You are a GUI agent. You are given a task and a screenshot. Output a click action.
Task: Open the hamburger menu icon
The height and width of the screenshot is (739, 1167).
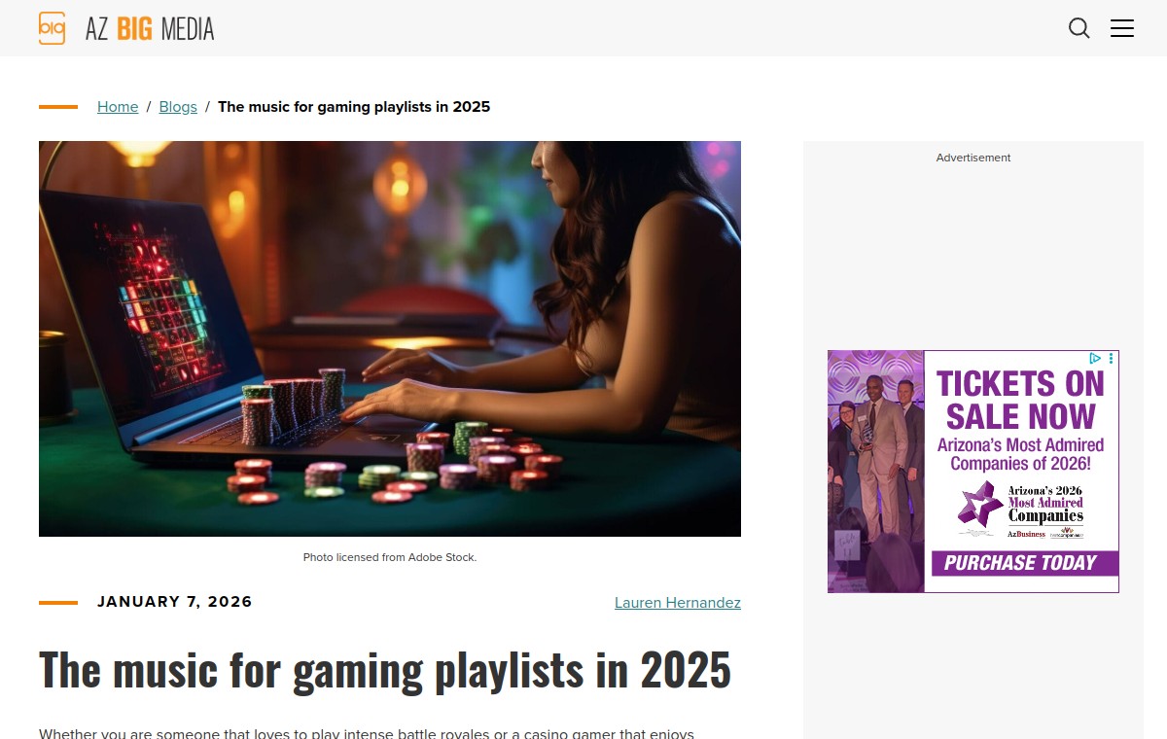tap(1122, 28)
